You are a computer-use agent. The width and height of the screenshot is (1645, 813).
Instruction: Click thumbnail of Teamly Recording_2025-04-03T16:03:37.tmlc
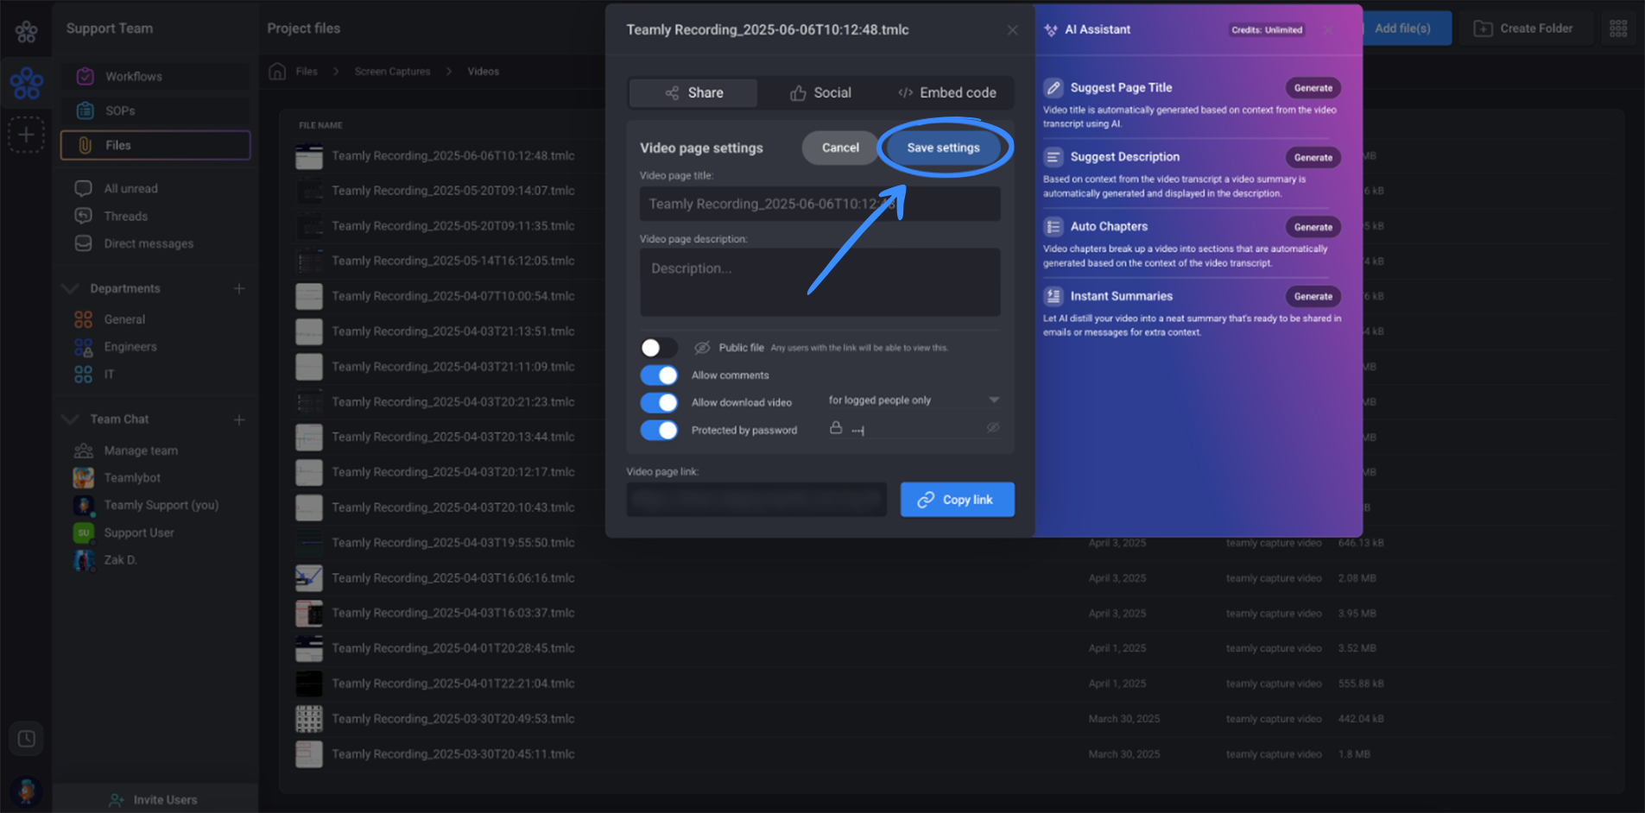tap(309, 614)
